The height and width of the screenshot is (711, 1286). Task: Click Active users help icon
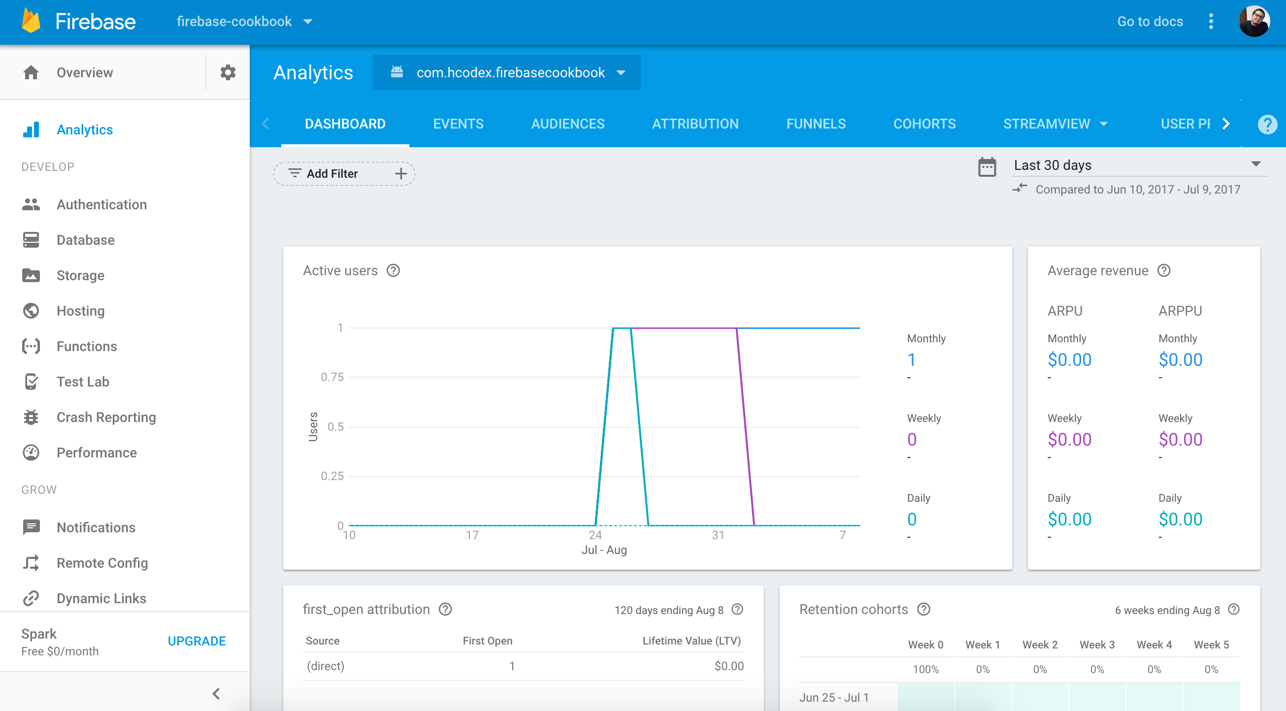point(394,270)
